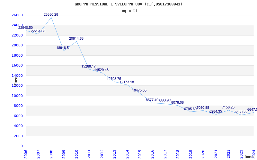The image size is (257, 160).
Task: Click the 2015 x-axis year label
Action: pyautogui.click(x=140, y=154)
